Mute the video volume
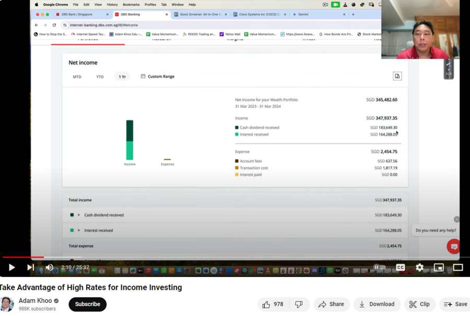Viewport: 470px width, 316px height. (50, 268)
